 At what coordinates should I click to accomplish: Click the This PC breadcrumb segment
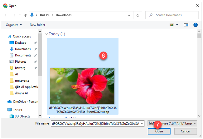[46, 15]
